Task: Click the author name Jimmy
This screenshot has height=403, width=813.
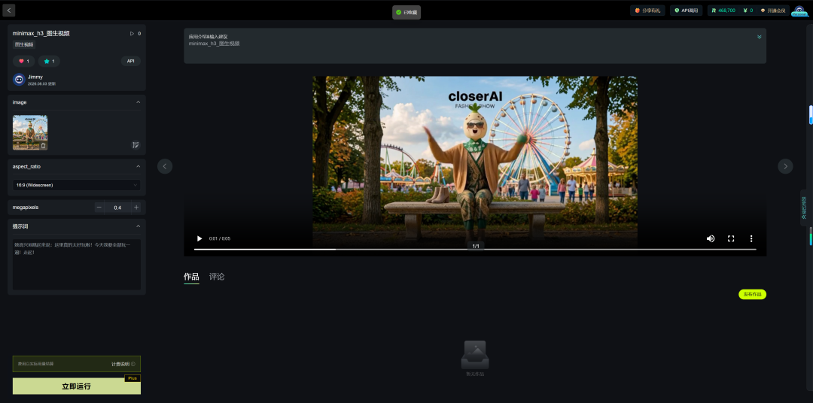Action: [x=35, y=77]
